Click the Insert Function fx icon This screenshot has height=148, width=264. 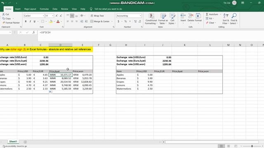33,32
